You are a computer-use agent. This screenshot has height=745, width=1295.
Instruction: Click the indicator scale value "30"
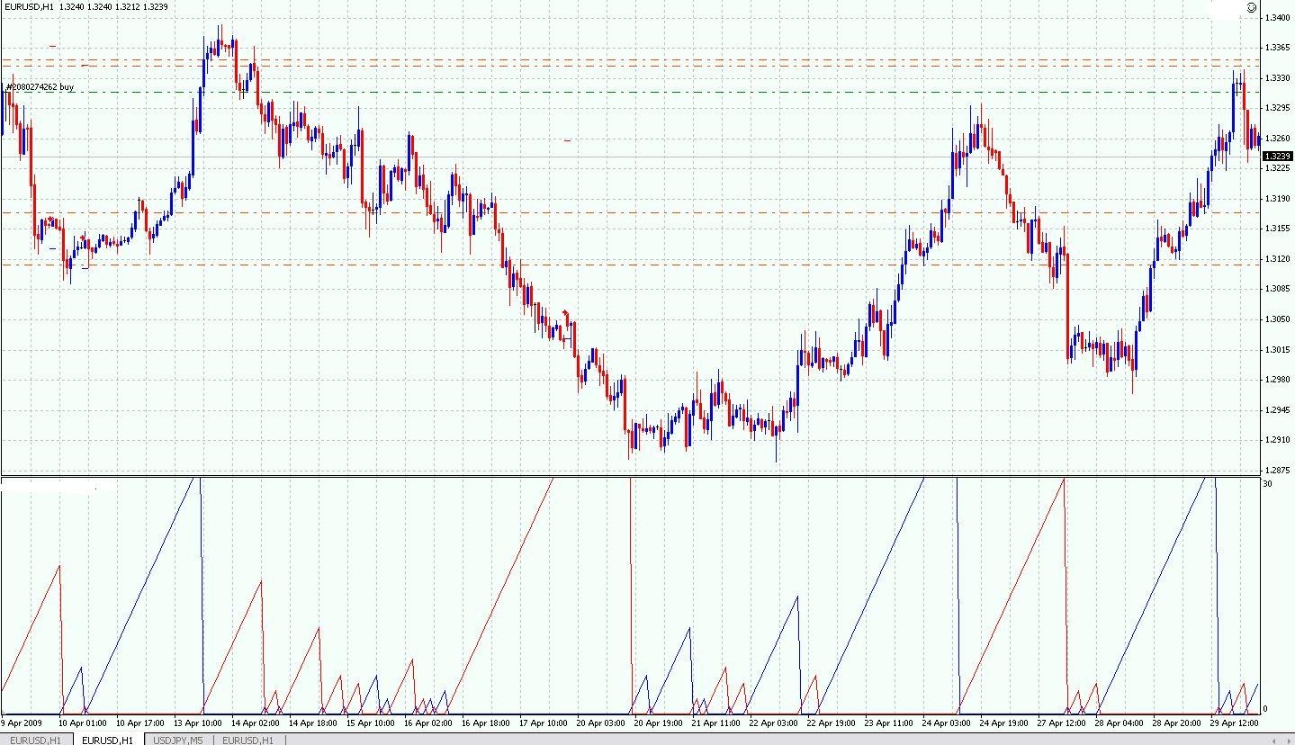(x=1267, y=483)
